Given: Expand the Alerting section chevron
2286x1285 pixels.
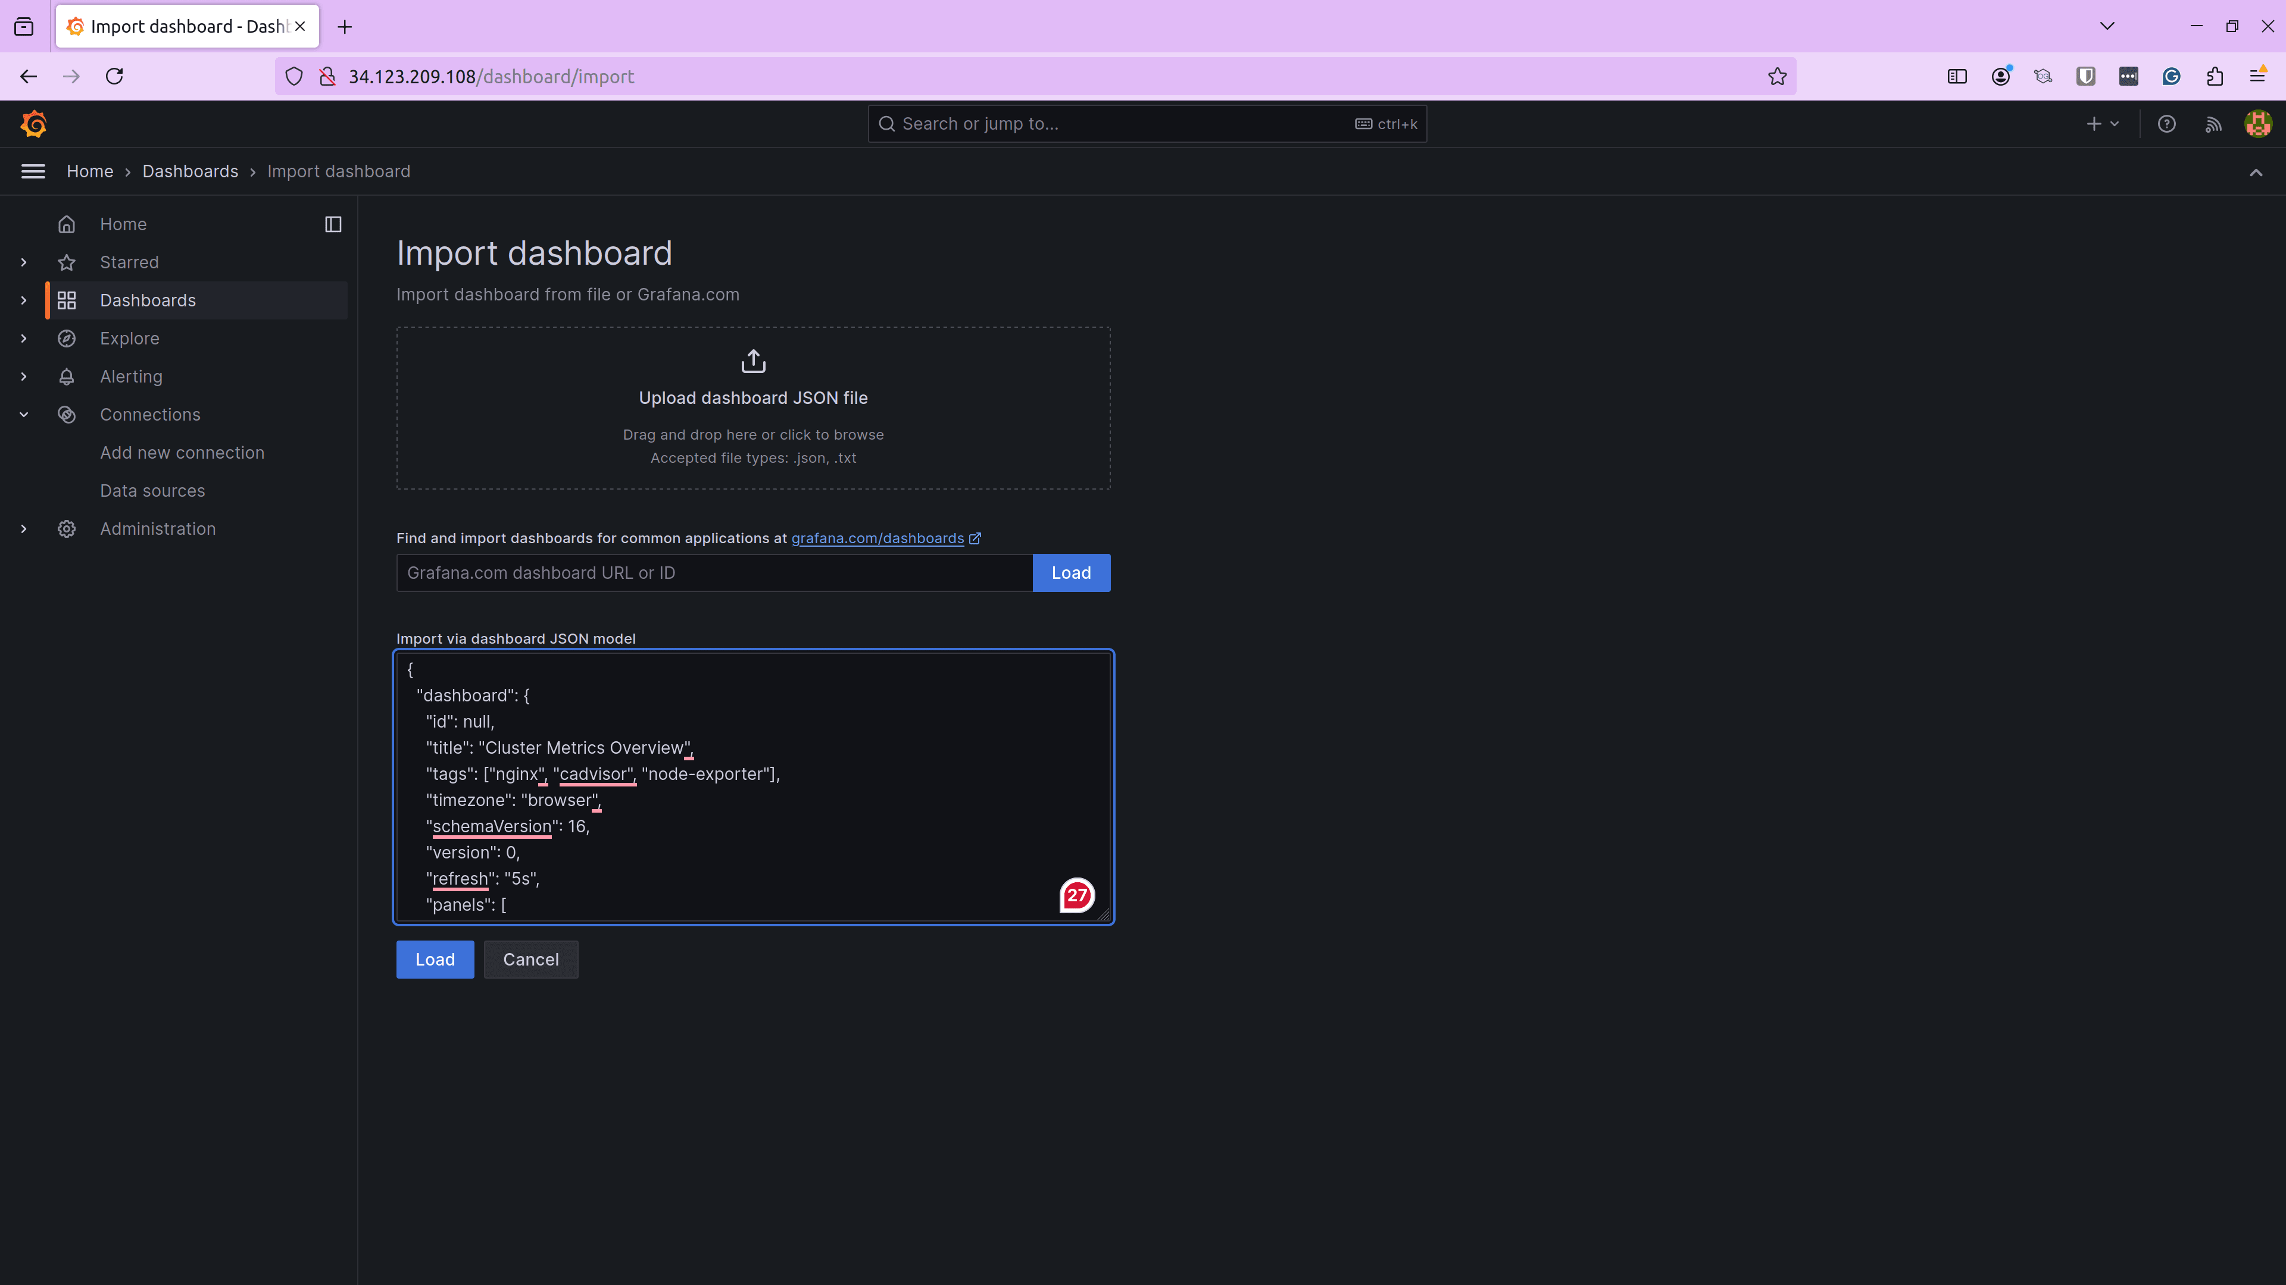Looking at the screenshot, I should (x=24, y=377).
